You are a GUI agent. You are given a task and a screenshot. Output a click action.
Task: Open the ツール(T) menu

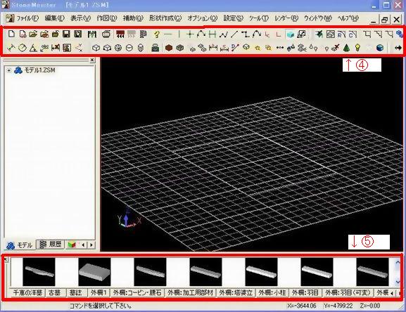(259, 18)
